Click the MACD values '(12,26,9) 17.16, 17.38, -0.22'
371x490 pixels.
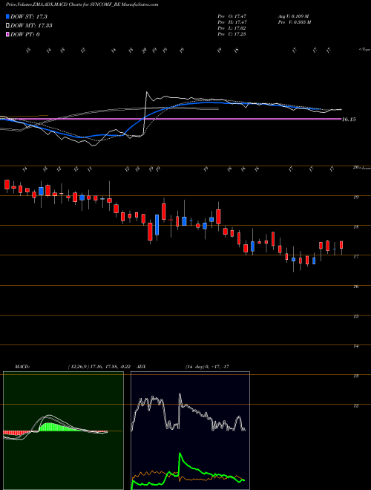point(99,367)
